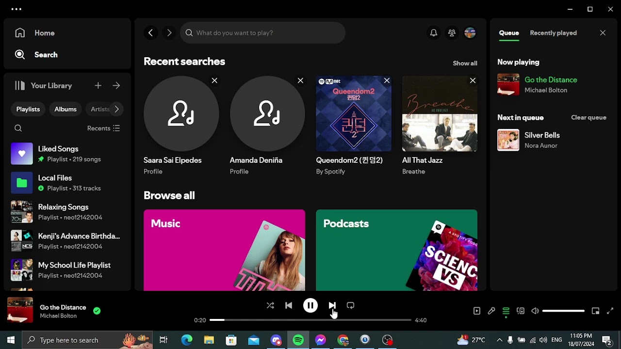Image resolution: width=621 pixels, height=349 pixels.
Task: Toggle repeat mode
Action: click(x=351, y=306)
